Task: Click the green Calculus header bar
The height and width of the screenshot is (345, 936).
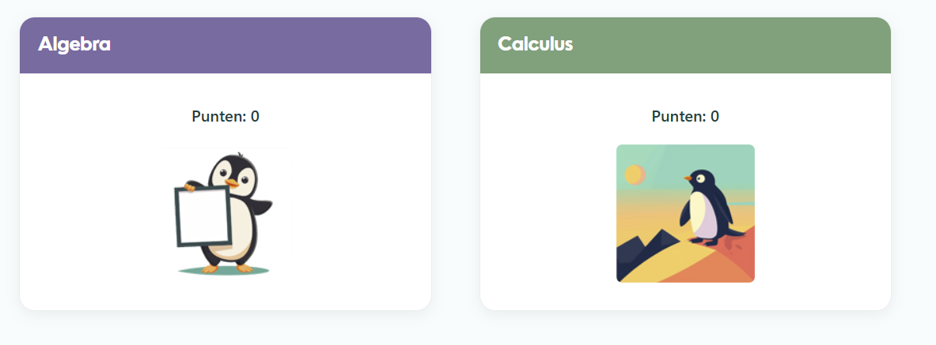Action: point(685,45)
